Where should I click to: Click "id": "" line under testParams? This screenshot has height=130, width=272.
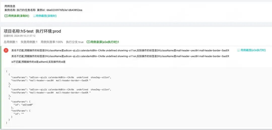(x=19, y=114)
